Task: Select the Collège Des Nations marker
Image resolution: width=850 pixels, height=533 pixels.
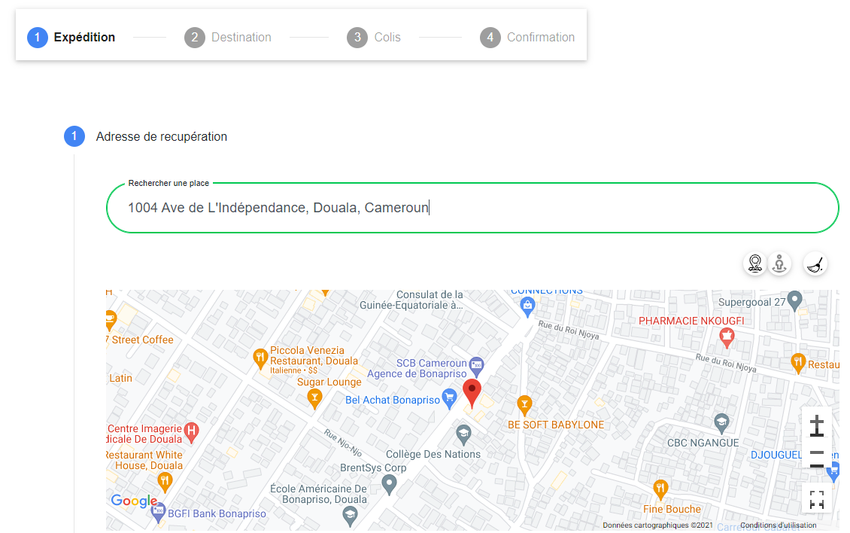Action: pos(464,434)
